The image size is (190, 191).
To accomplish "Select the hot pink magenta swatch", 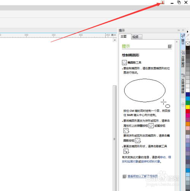I will (188, 116).
